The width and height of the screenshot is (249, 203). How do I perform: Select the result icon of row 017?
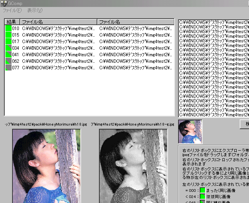8,42
